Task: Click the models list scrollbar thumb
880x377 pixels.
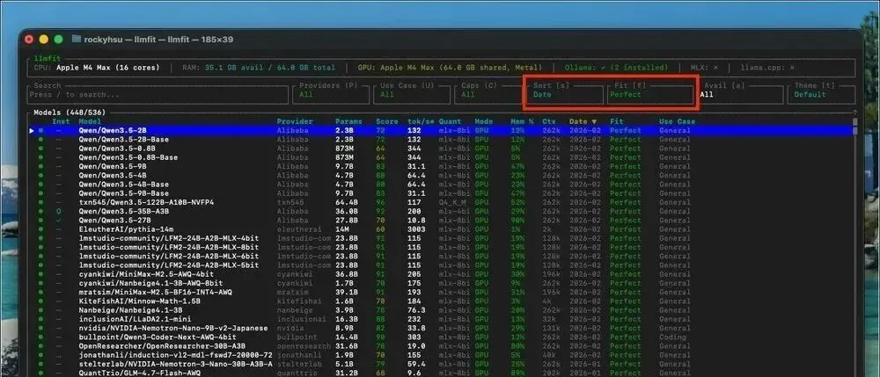Action: [855, 126]
